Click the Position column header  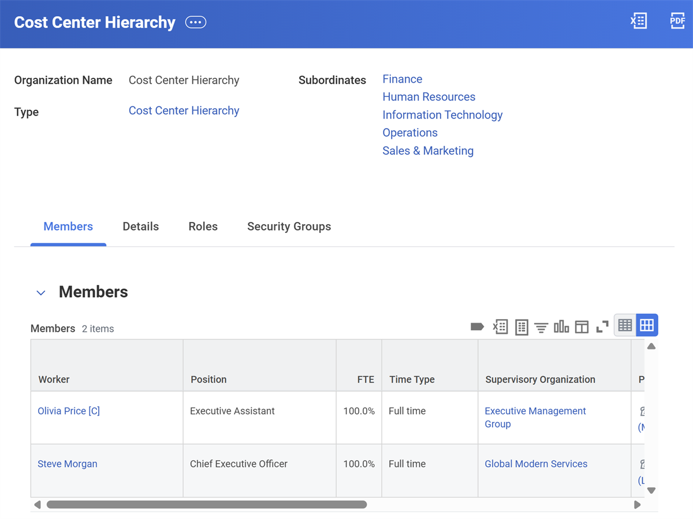click(x=260, y=366)
